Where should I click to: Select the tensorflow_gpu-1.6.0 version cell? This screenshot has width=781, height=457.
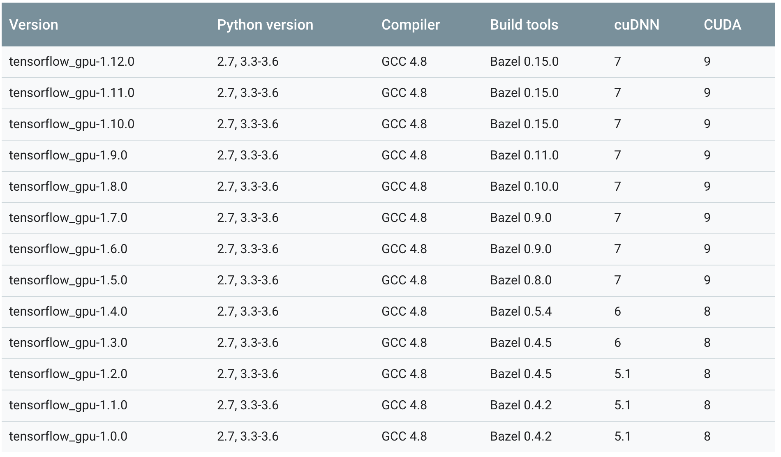pyautogui.click(x=68, y=249)
